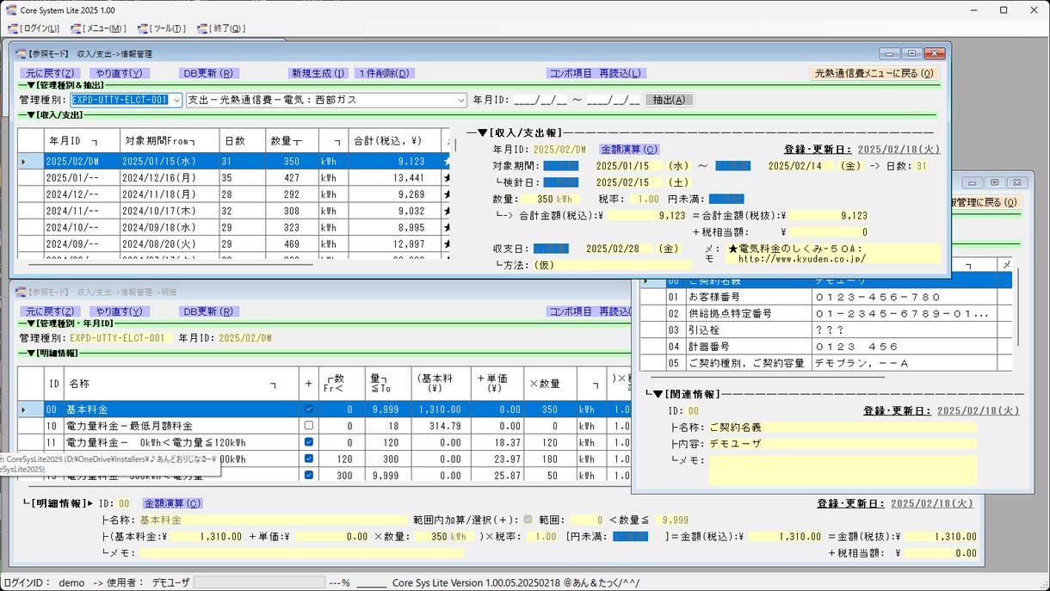Image resolution: width=1050 pixels, height=591 pixels.
Task: Click やり直す(Y) in the 情報管理 window
Action: tap(121, 73)
